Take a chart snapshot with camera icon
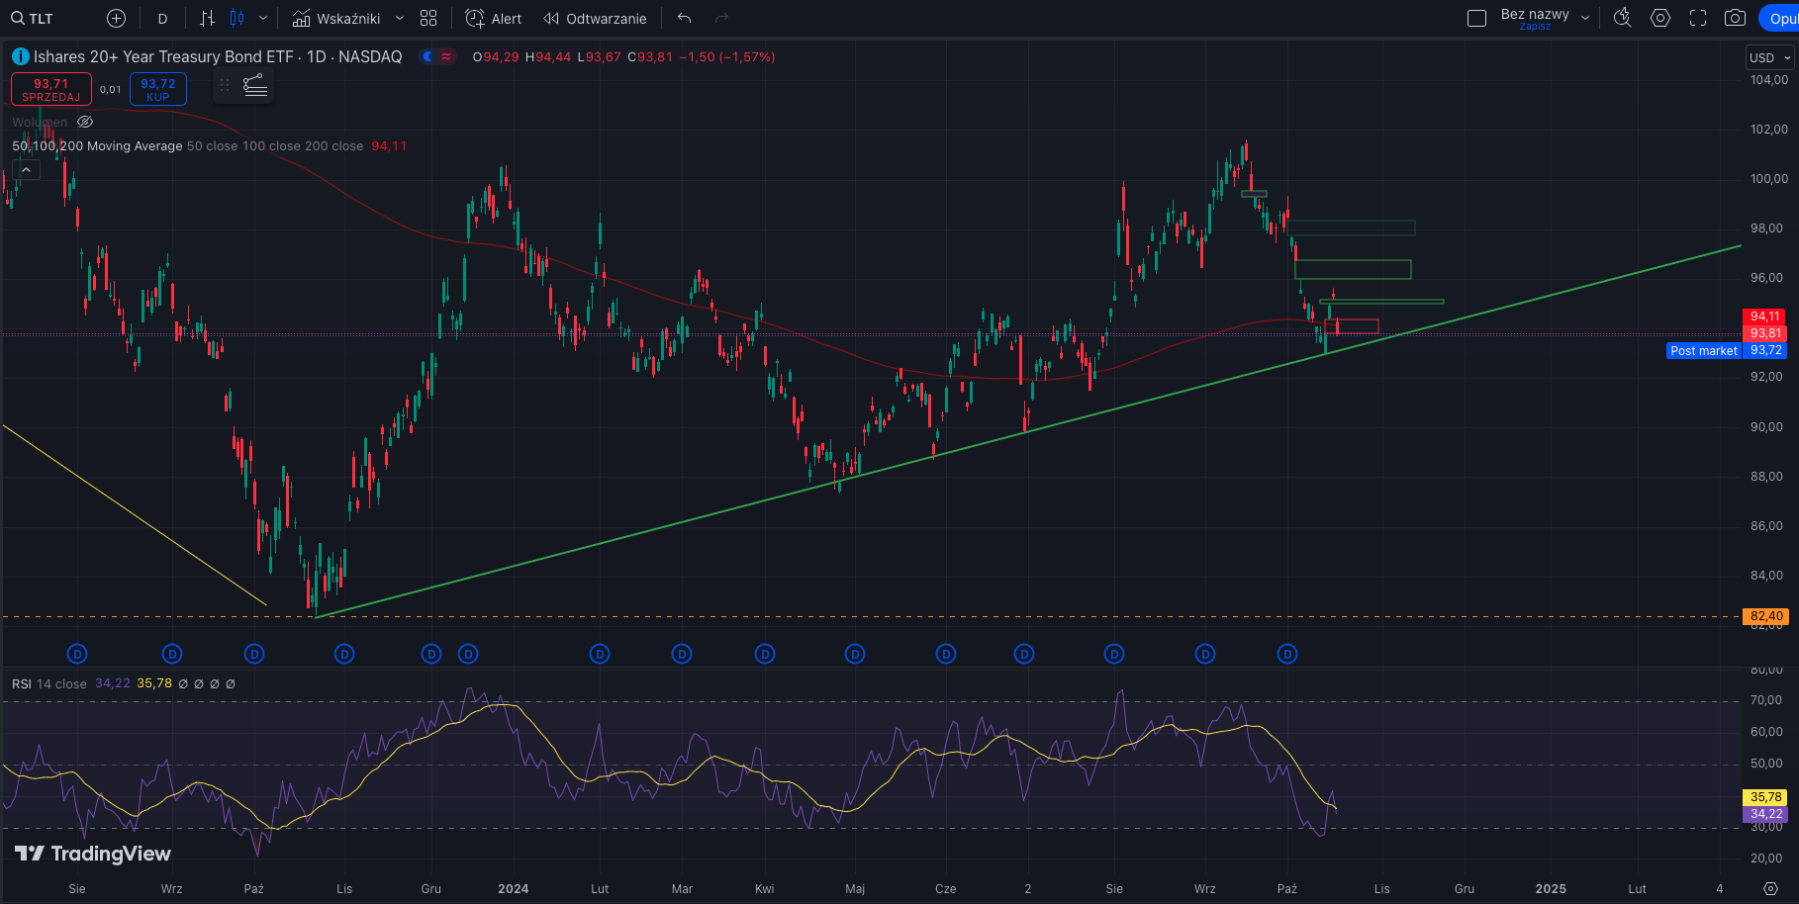The width and height of the screenshot is (1799, 904). [1735, 18]
